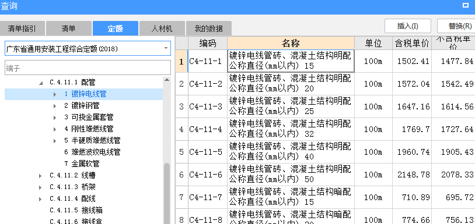This screenshot has width=475, height=224.
Task: Click price cell 1769.7
Action: pyautogui.click(x=412, y=129)
